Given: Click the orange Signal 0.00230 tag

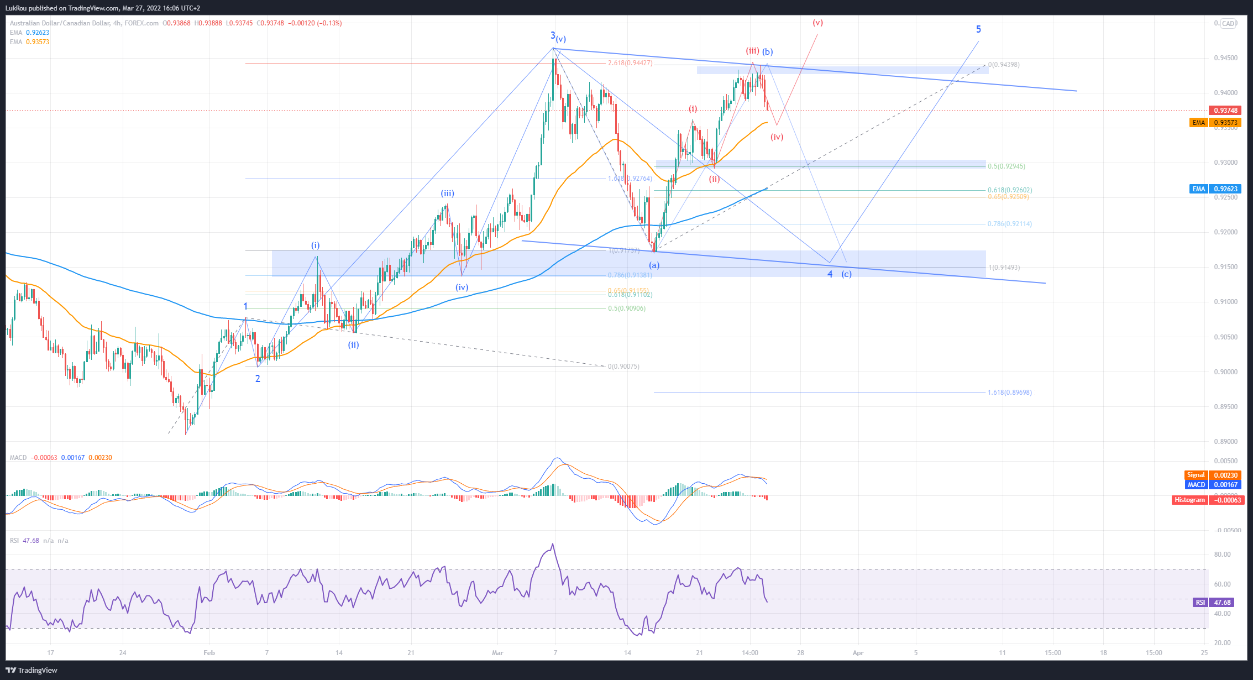Looking at the screenshot, I should 1213,475.
